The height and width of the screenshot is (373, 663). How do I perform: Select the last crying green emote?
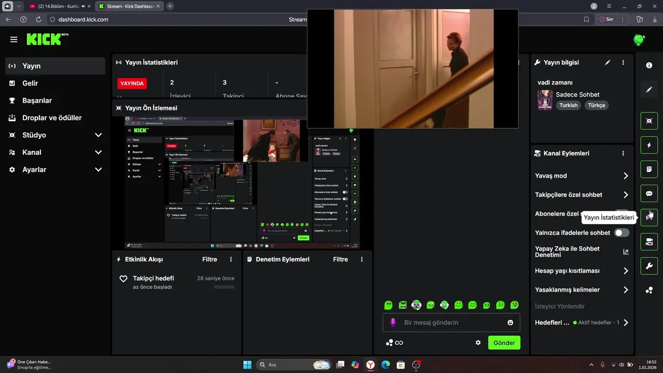coord(514,305)
